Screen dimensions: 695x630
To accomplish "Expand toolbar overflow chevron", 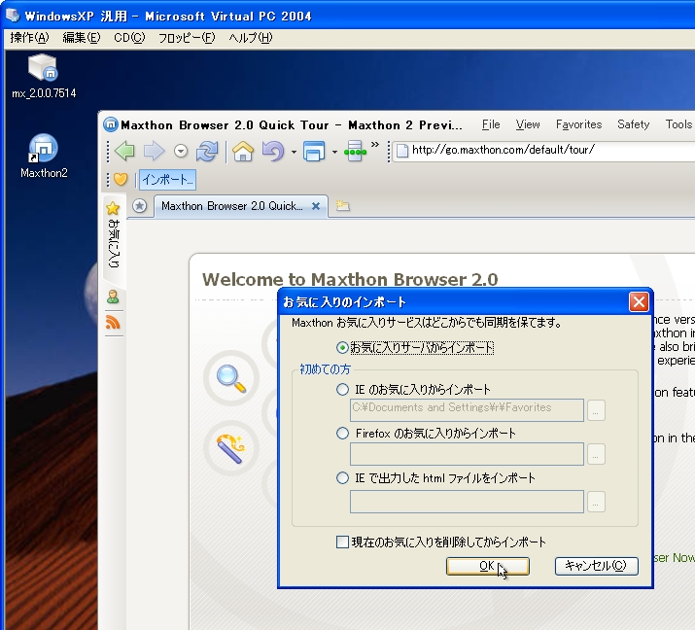I will coord(375,145).
